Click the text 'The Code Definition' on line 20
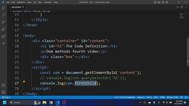The height and width of the screenshot is (106, 189). point(87,46)
